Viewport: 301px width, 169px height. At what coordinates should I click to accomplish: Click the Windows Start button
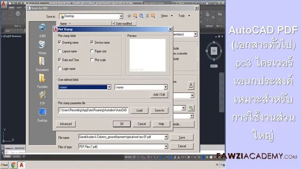click(4, 165)
